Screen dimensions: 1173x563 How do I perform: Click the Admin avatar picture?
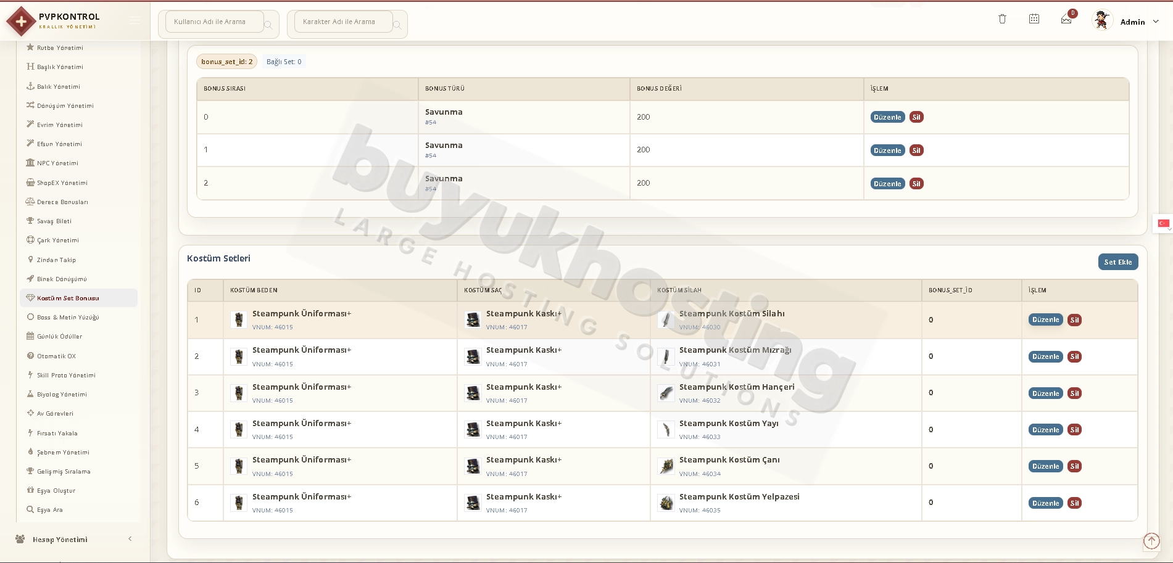click(1101, 20)
